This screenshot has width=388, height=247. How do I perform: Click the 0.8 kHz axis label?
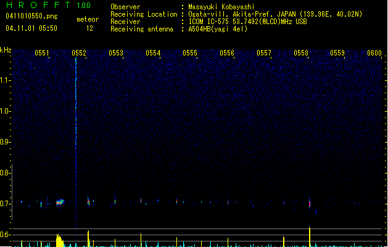(x=5, y=173)
